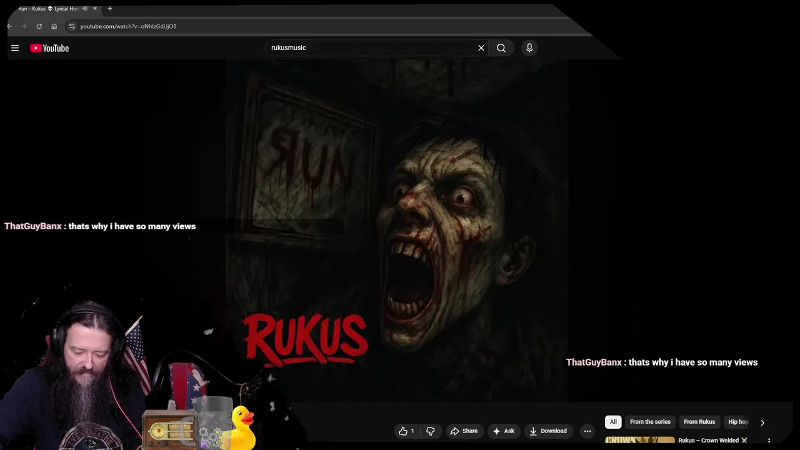Open the YouTube hamburger guide menu
Viewport: 800px width, 450px height.
point(15,48)
